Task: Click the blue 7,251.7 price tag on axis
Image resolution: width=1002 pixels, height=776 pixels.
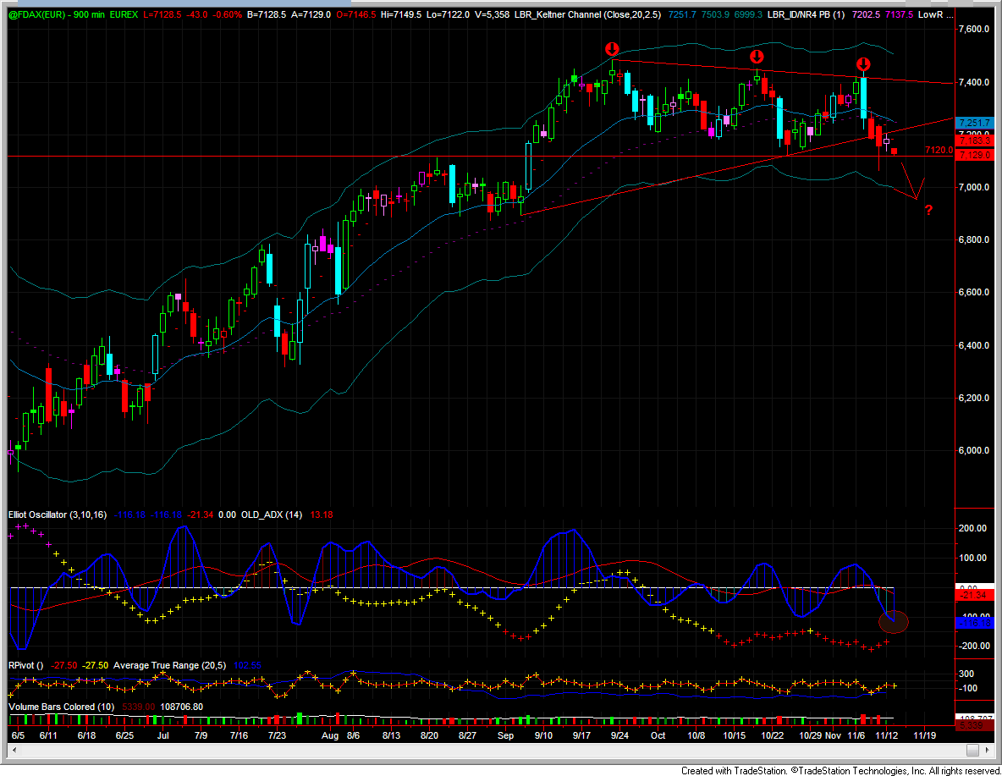Action: point(974,123)
